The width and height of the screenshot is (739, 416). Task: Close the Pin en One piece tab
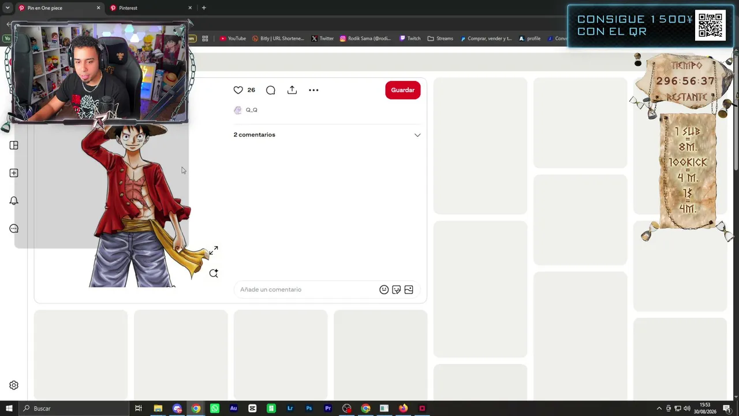(x=98, y=8)
